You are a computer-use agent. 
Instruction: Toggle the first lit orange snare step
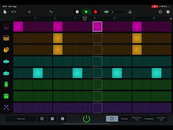tap(58, 38)
